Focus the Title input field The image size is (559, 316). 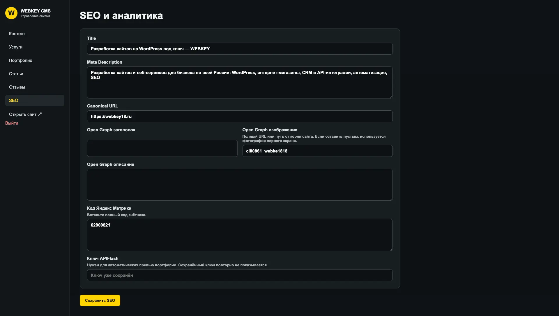[x=240, y=49]
